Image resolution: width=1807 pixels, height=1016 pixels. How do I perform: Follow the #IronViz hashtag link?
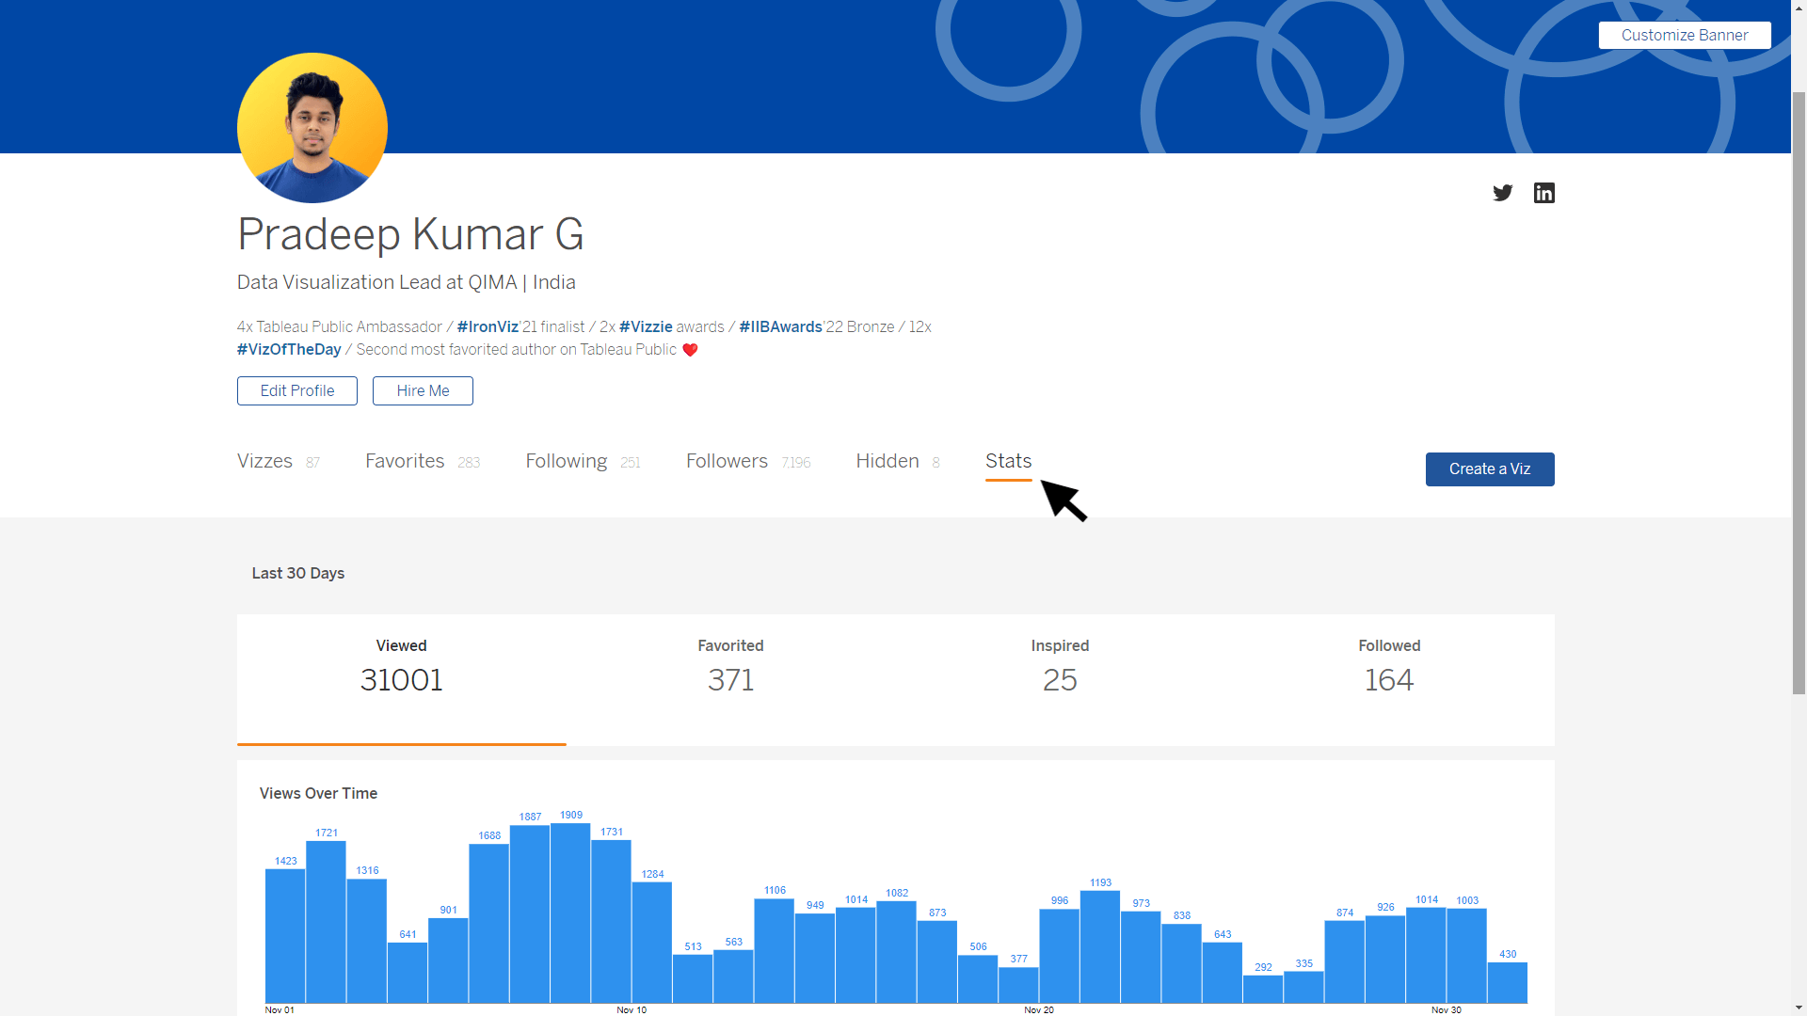point(488,326)
